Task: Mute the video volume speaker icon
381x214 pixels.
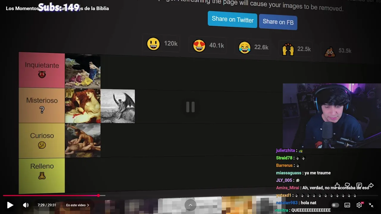Action: [x=26, y=205]
